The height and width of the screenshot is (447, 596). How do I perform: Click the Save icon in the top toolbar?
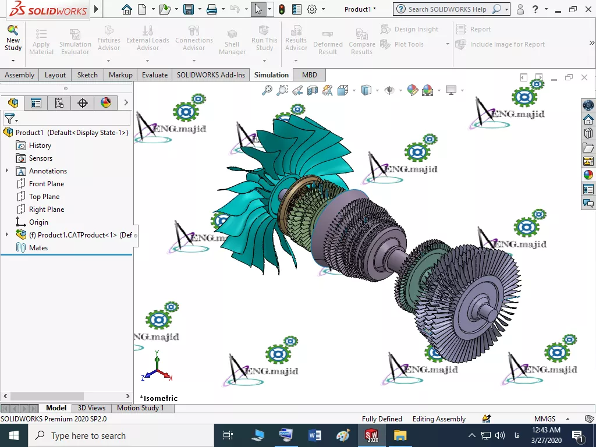point(189,9)
